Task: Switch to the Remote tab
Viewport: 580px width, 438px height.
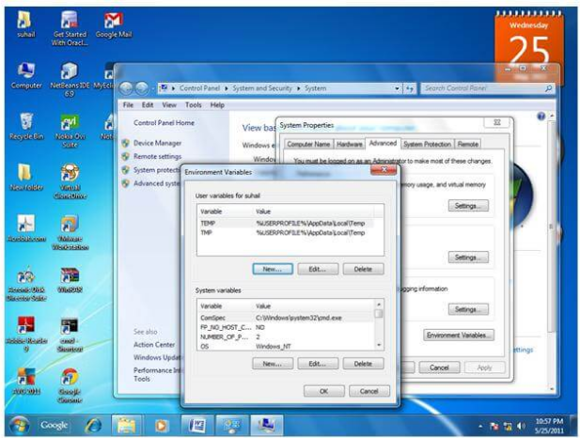Action: click(x=467, y=144)
